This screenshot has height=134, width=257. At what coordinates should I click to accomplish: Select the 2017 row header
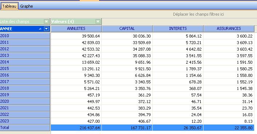[x=25, y=82]
